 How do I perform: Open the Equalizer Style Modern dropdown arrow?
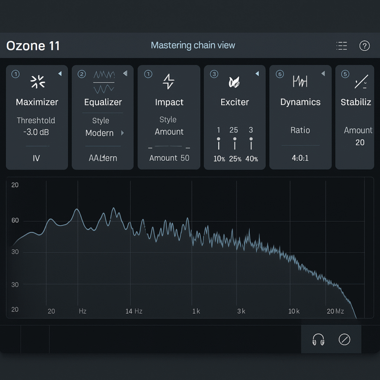[x=122, y=133]
